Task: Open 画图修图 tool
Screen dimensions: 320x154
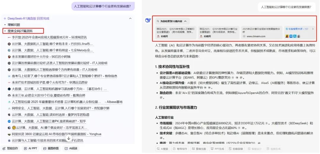Action: [x=51, y=148]
